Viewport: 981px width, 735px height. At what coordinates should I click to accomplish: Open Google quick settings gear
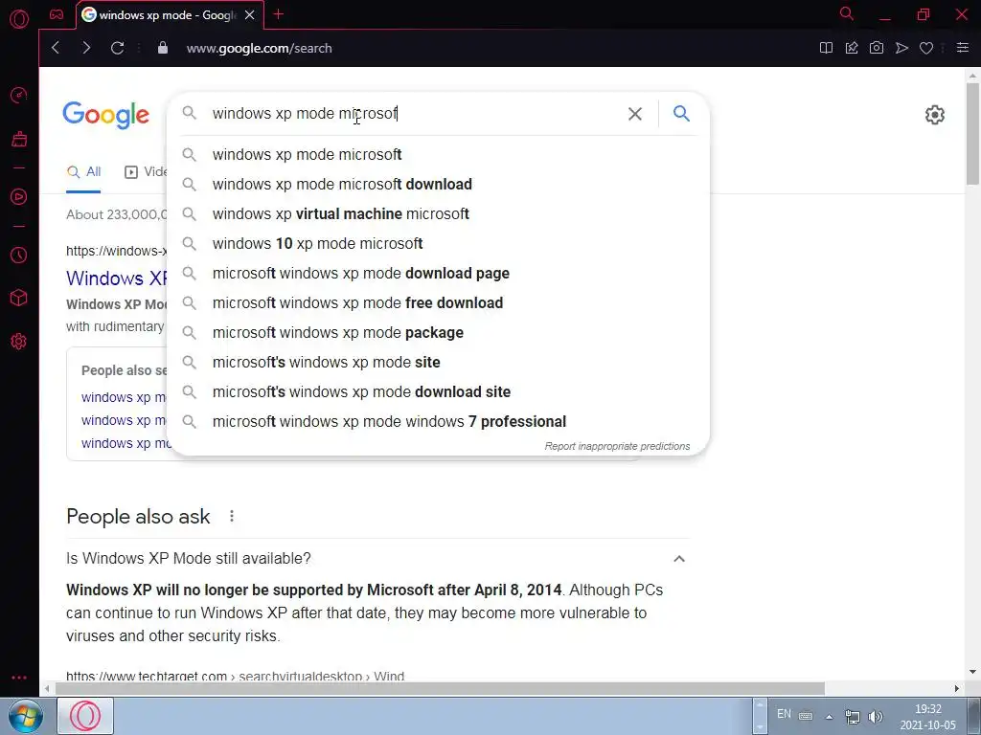pos(935,115)
